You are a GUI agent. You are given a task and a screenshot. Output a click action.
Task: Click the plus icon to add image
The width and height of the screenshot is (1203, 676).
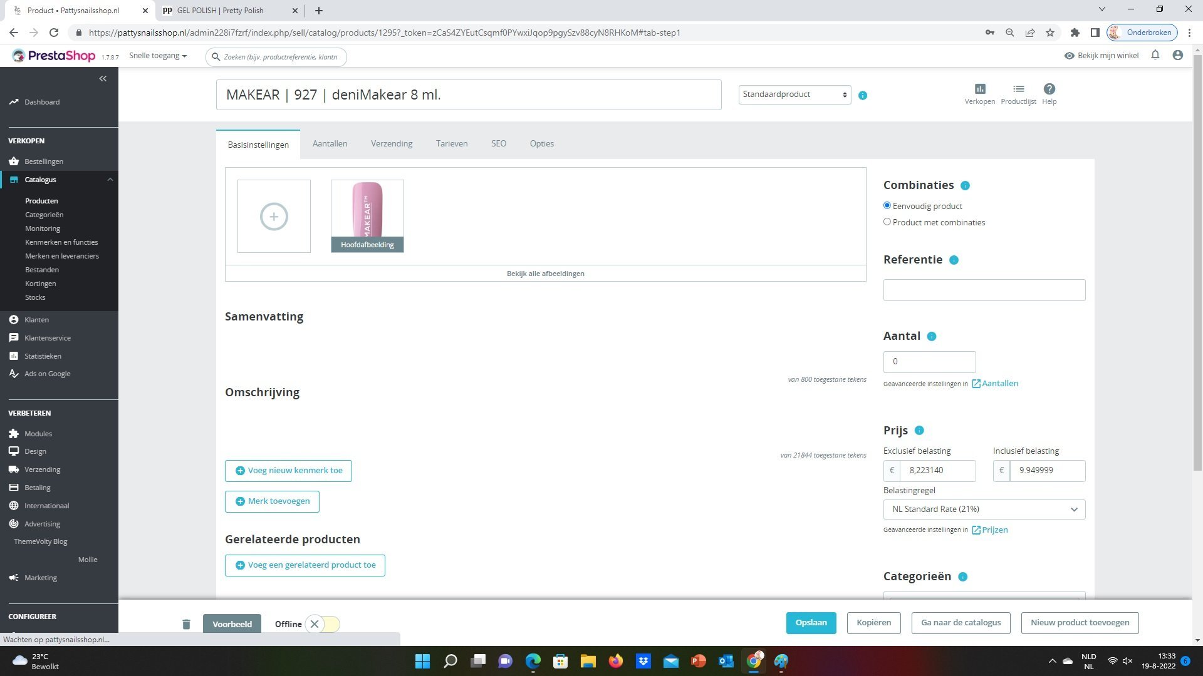[274, 217]
